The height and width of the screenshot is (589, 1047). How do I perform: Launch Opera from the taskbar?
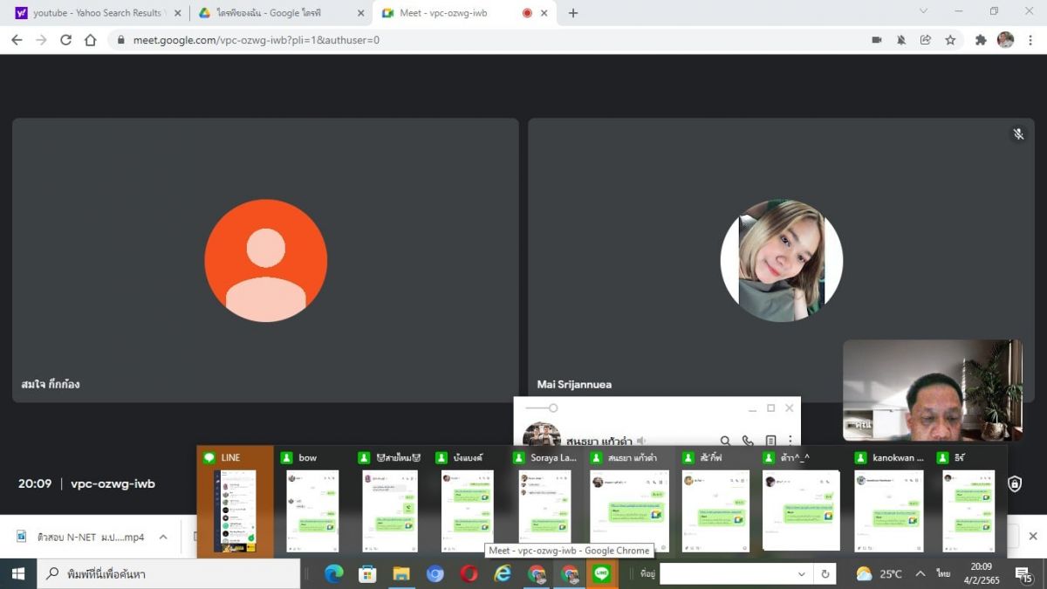click(x=469, y=574)
